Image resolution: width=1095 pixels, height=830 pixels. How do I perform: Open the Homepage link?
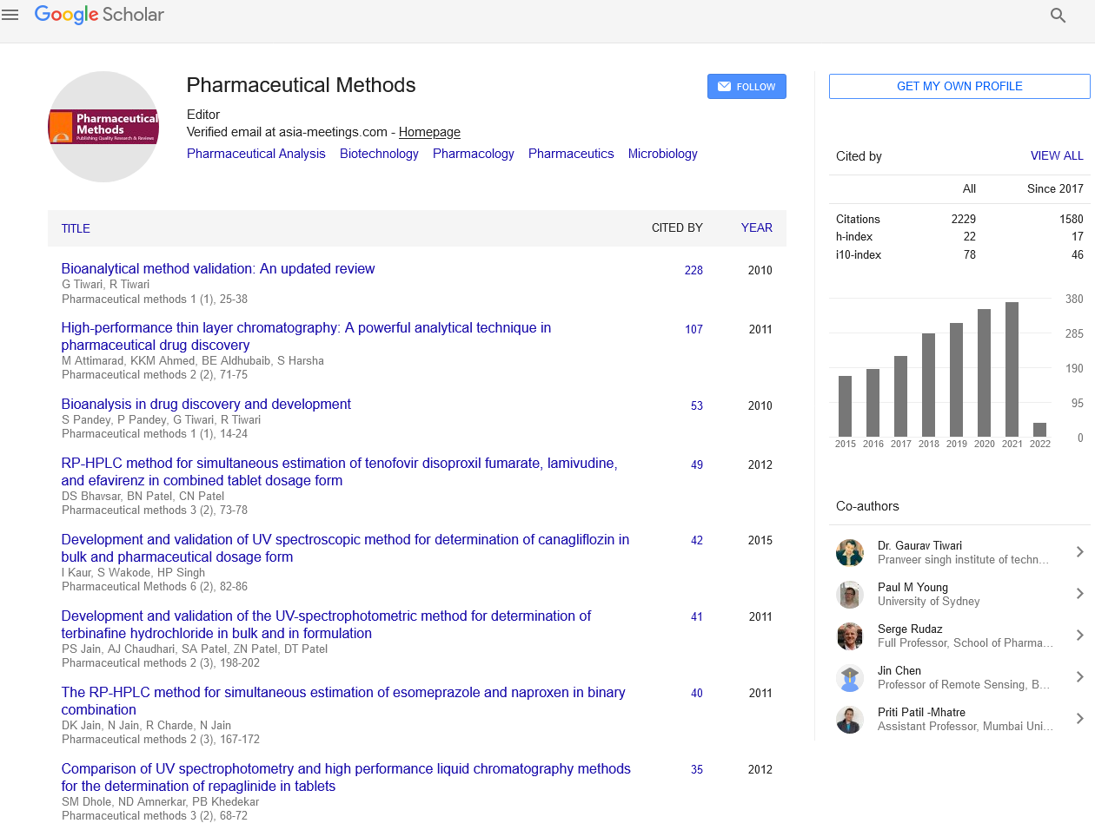pyautogui.click(x=429, y=132)
